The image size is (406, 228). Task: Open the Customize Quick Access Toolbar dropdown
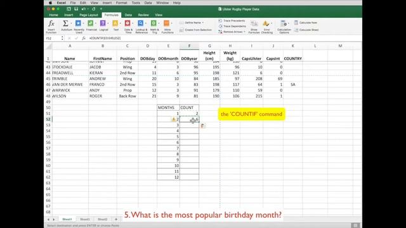(x=101, y=9)
